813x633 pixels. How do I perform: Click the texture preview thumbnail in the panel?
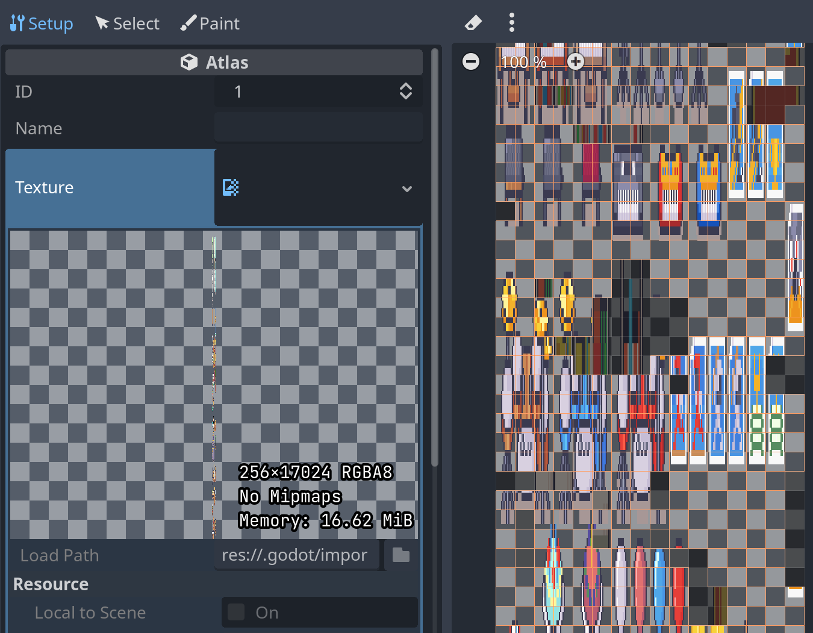(x=214, y=385)
